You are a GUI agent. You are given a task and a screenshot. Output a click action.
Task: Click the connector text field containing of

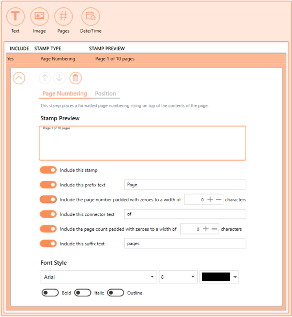tap(185, 214)
